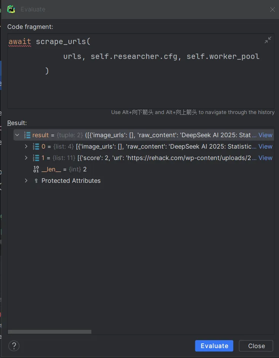Click the '{list: 4}' type text
The height and width of the screenshot is (358, 279).
click(x=63, y=147)
